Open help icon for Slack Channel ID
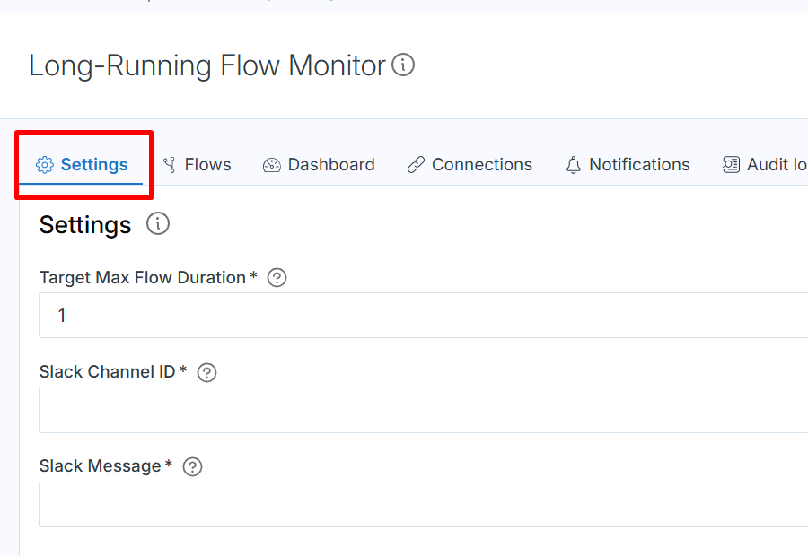This screenshot has height=556, width=808. [206, 372]
